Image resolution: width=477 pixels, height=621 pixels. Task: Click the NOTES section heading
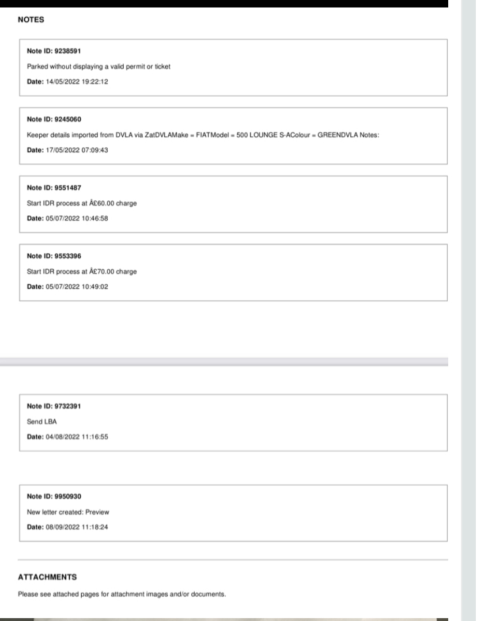click(x=31, y=20)
